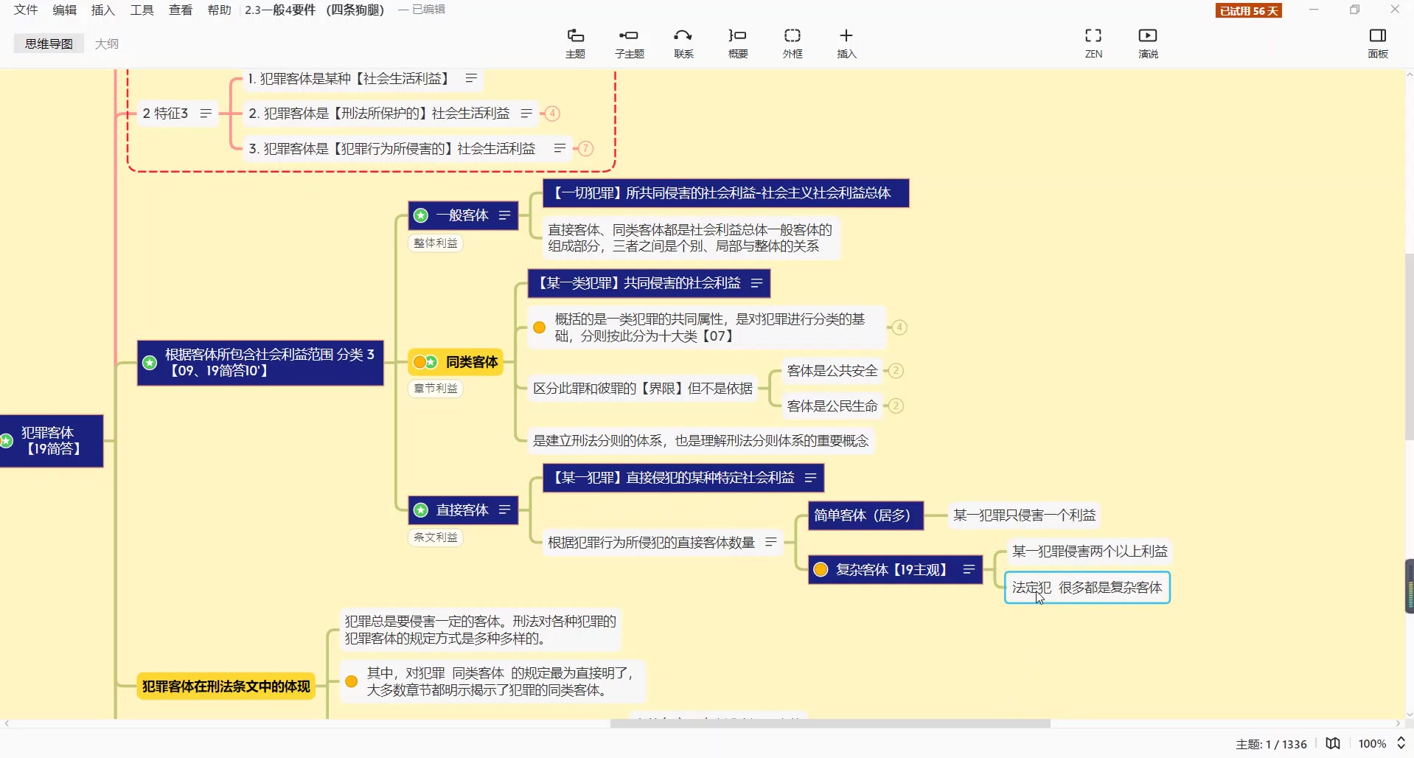The image size is (1414, 758).
Task: Open note on 2 特征3 topic
Action: click(206, 113)
